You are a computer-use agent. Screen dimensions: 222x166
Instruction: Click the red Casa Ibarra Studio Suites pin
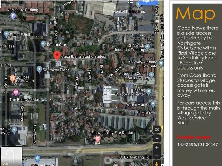point(57,56)
